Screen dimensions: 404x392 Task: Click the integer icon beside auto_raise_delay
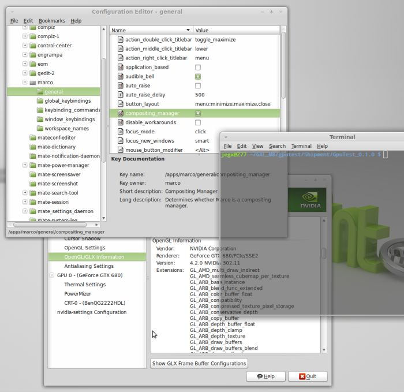click(x=120, y=95)
